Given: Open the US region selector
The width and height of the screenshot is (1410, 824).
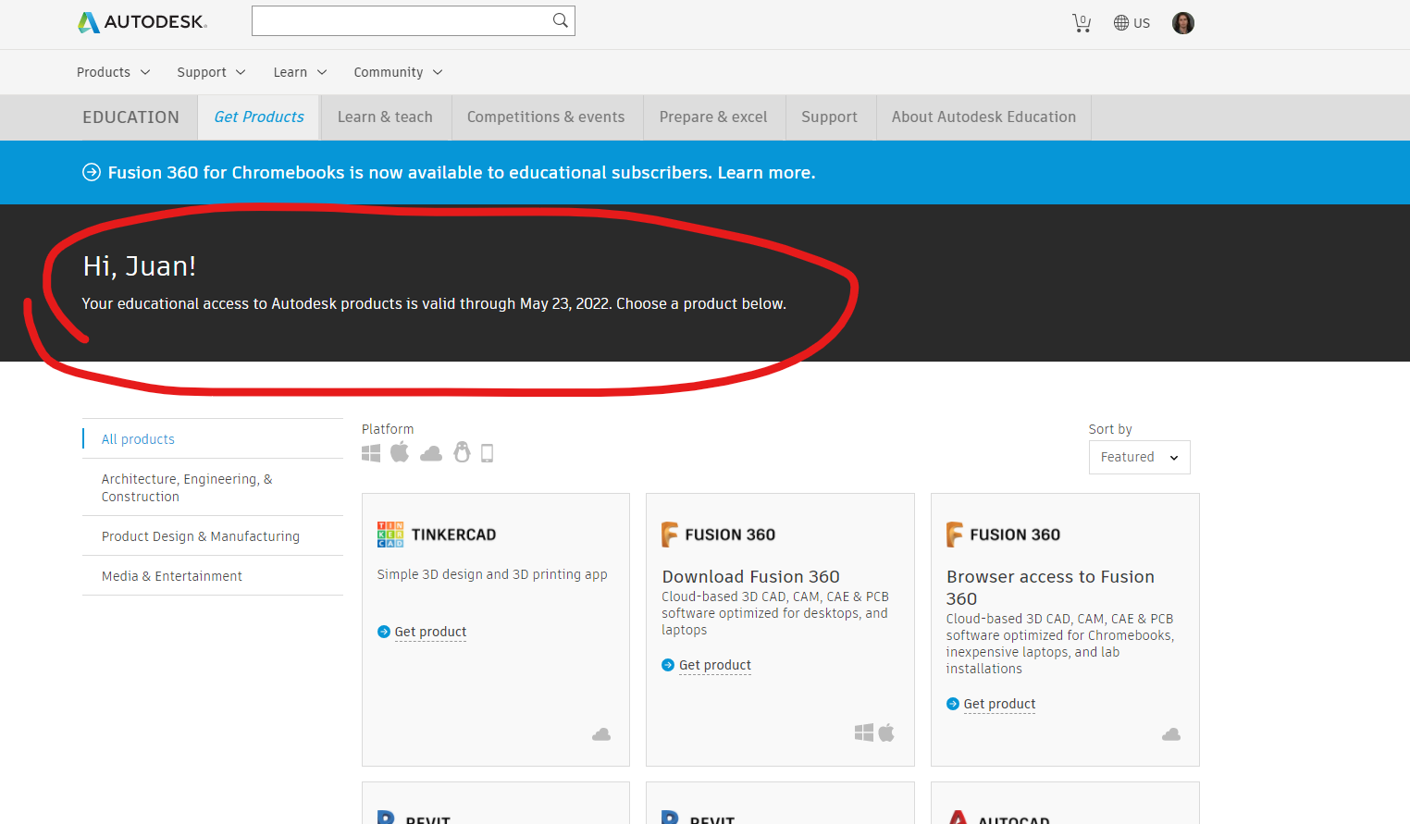Looking at the screenshot, I should coord(1132,23).
